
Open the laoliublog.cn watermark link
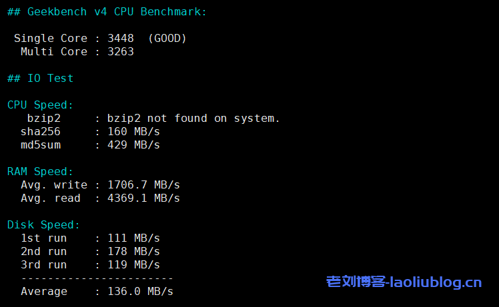404,282
